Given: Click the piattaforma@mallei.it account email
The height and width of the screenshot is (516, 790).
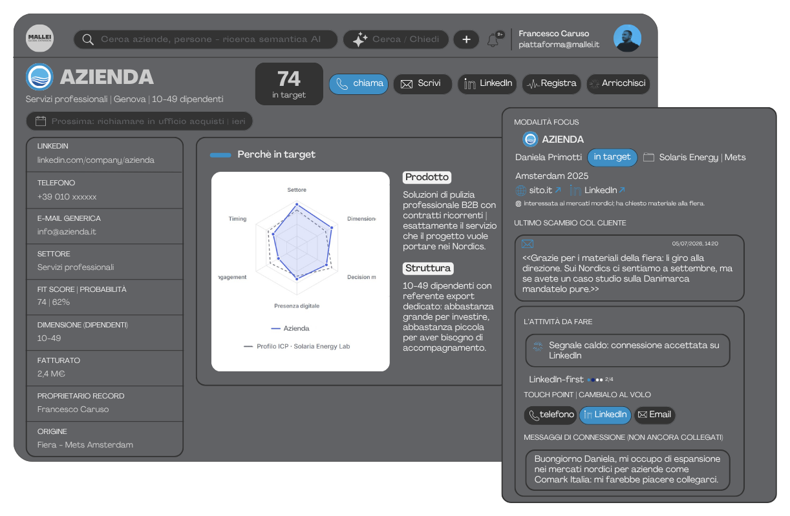Looking at the screenshot, I should point(559,45).
